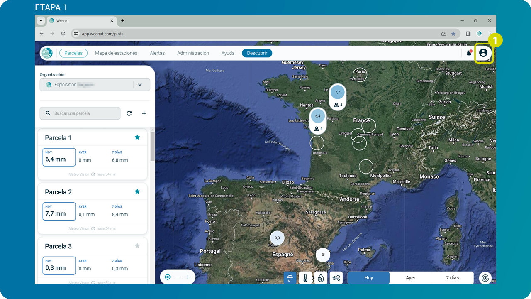Go back in browser history

pyautogui.click(x=41, y=34)
